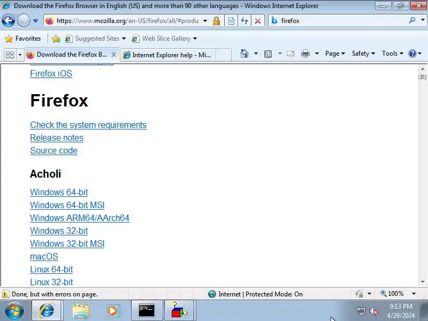Image resolution: width=428 pixels, height=321 pixels.
Task: Click the Internet Explorer taskbar icon
Action: click(x=47, y=311)
